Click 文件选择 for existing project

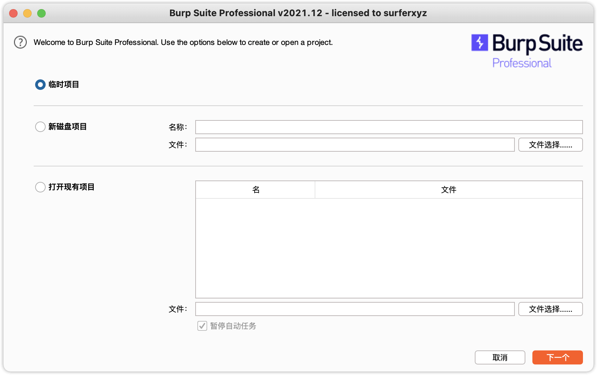coord(551,309)
